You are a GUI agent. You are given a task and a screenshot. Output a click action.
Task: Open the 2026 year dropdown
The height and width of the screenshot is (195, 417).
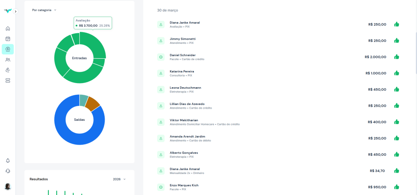coord(119,179)
